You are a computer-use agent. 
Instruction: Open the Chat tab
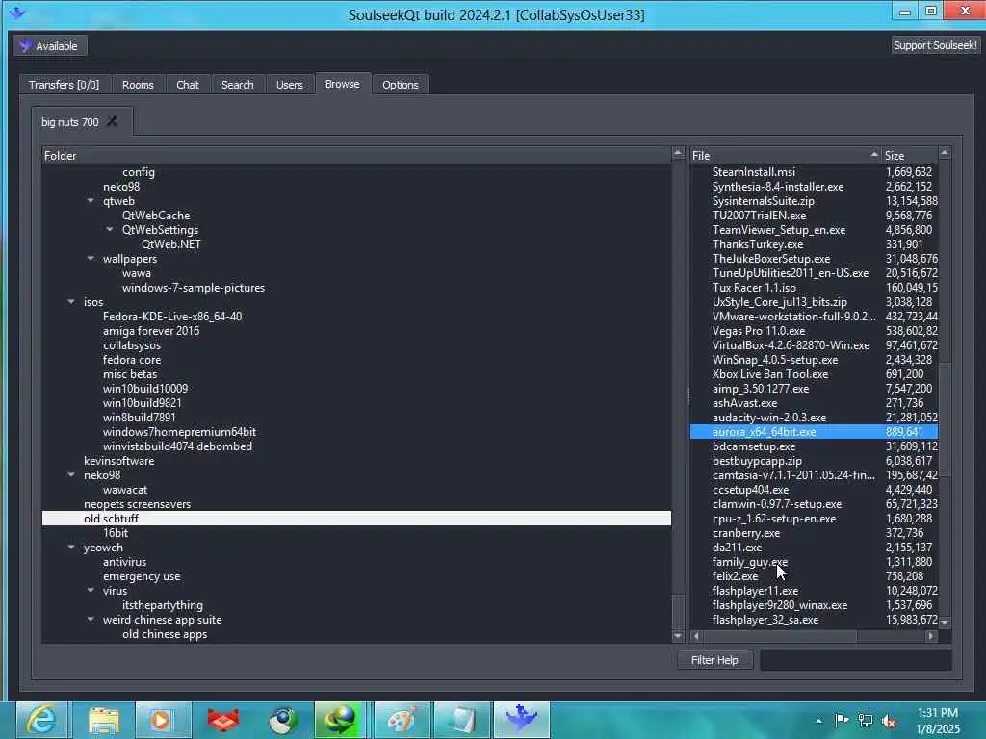188,85
